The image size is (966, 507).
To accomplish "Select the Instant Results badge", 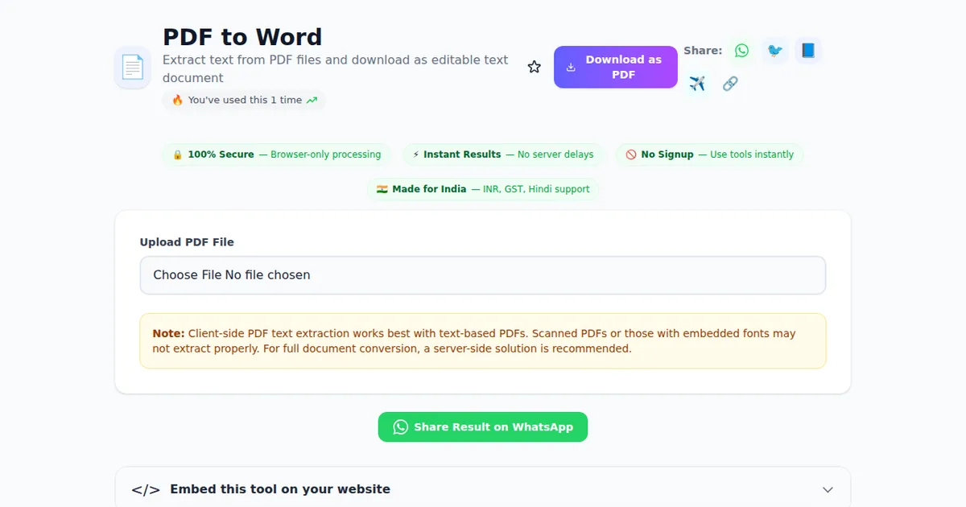I will click(503, 155).
